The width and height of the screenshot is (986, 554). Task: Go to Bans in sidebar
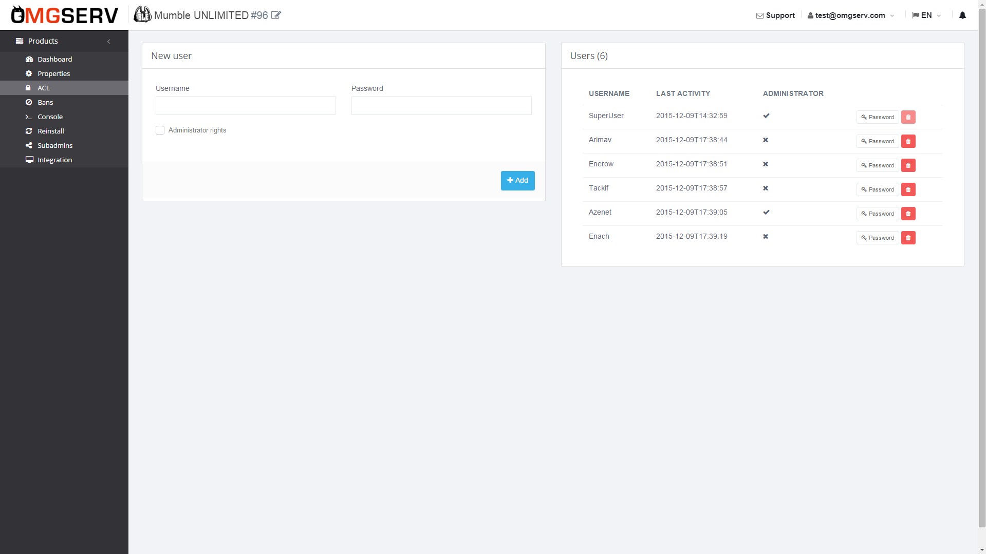(45, 103)
